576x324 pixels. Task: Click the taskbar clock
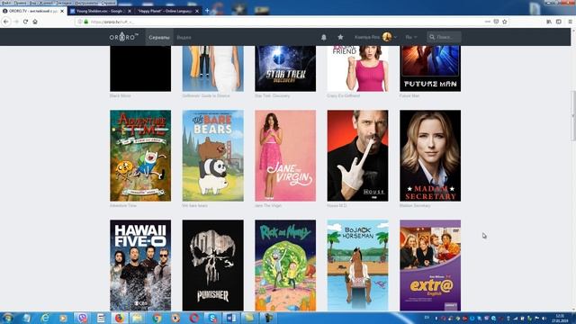[x=560, y=318]
